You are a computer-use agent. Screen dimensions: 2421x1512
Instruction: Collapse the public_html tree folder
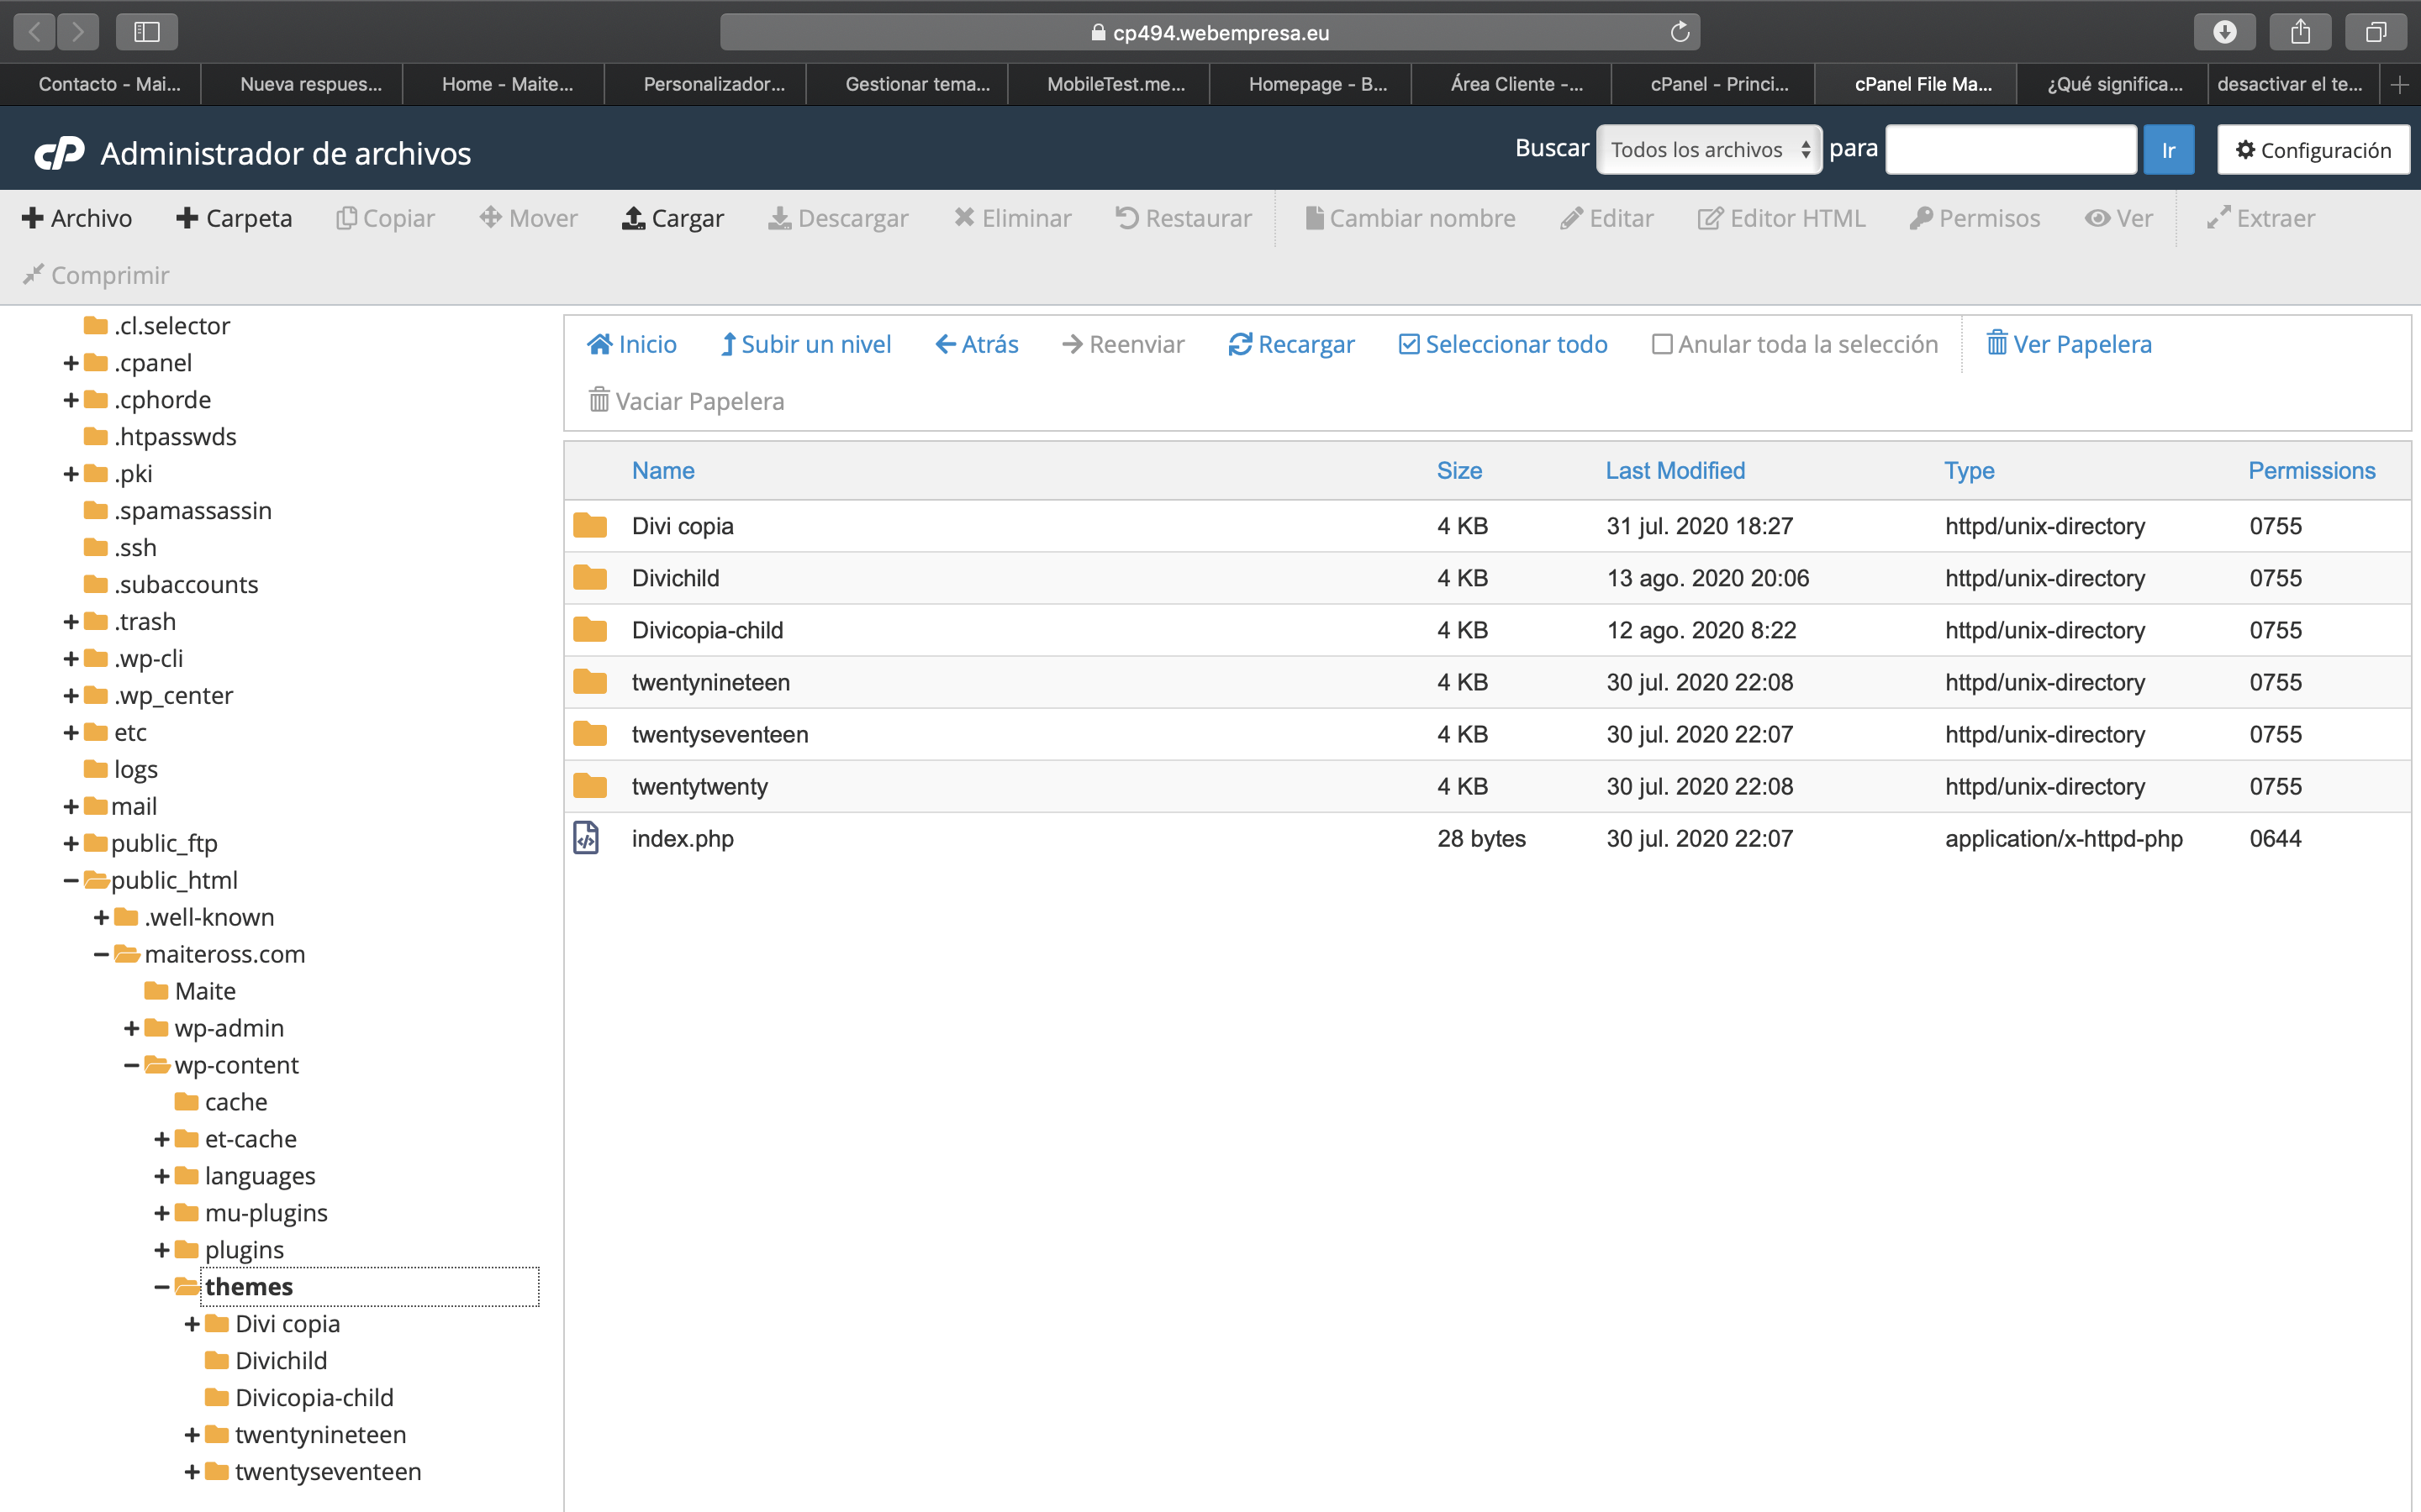(x=71, y=881)
